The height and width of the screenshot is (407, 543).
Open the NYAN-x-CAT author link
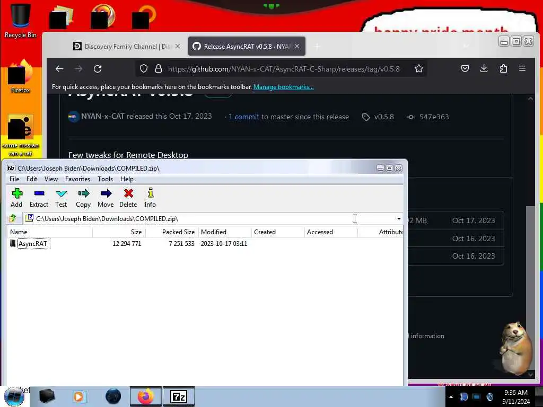click(x=102, y=116)
